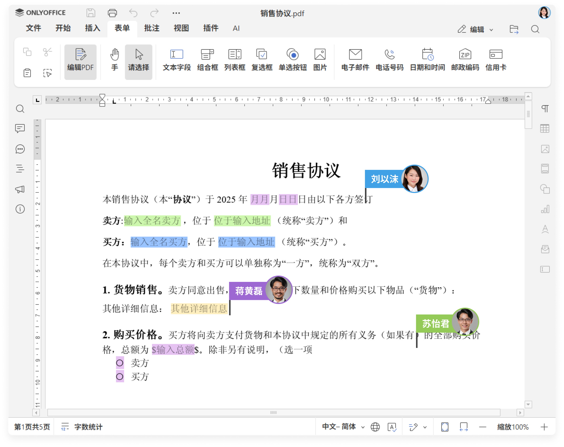Open the 插入 ribbon tab
This screenshot has width=564, height=447.
coord(92,28)
